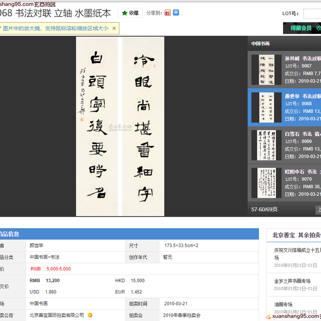Screen dimensions: 321x321
Task: Open the 金岁之声书画专场 session link
Action: 293,281
